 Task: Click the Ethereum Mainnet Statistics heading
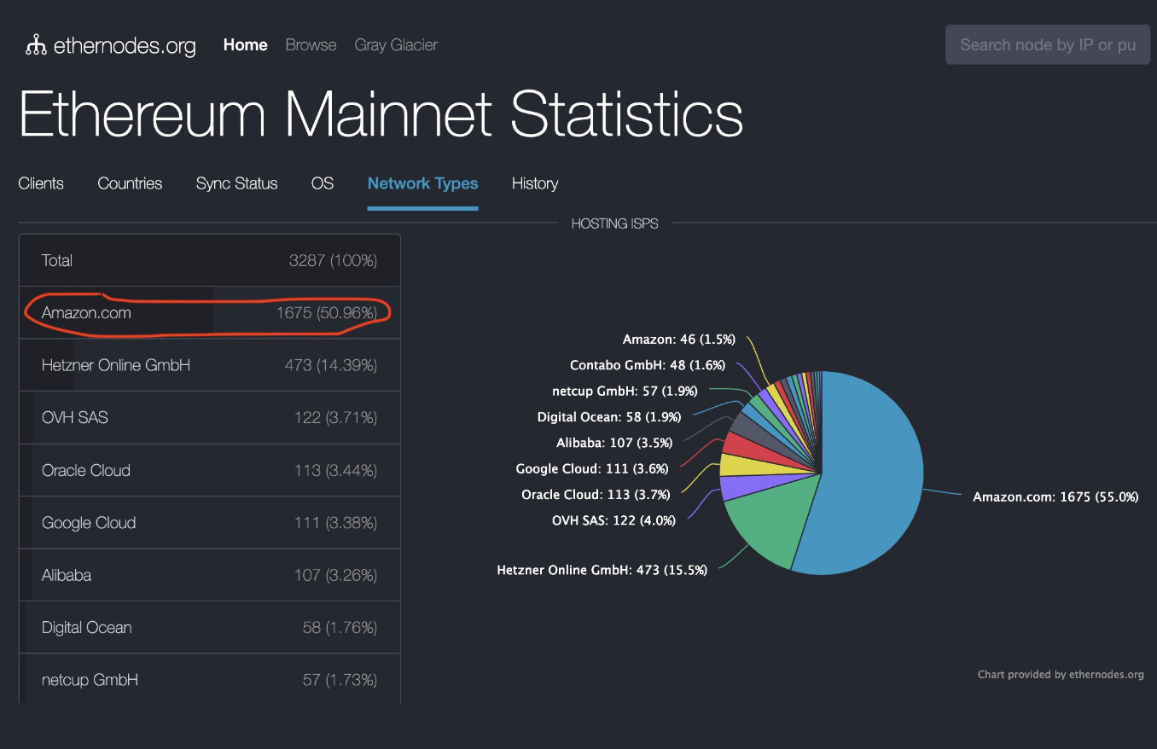click(x=381, y=114)
